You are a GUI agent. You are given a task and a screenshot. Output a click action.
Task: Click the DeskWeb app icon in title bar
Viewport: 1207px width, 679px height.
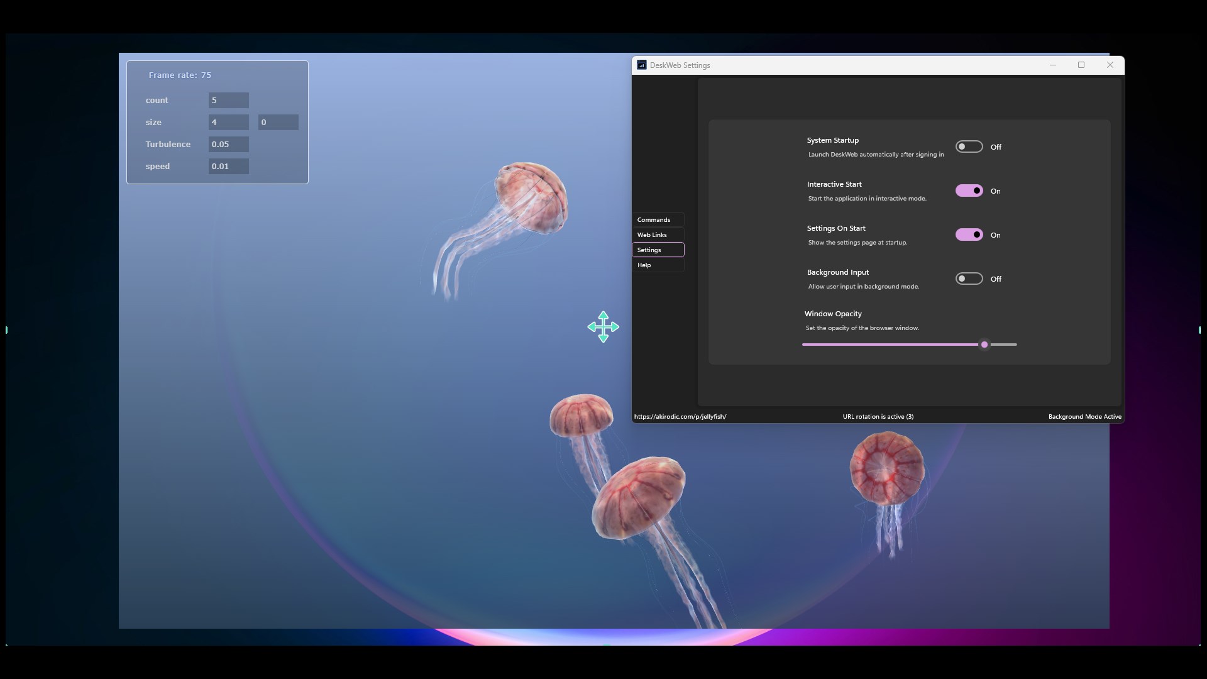[x=641, y=65]
